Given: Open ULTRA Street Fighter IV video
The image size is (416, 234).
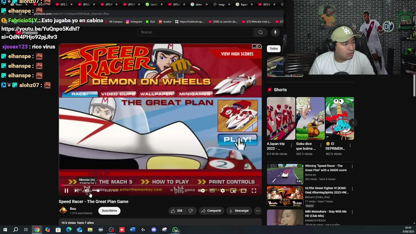Looking at the screenshot, I should [326, 190].
